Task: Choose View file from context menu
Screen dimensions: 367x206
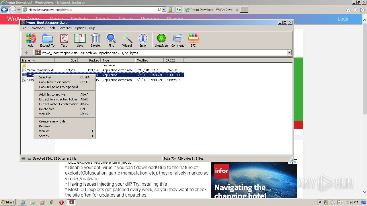Action: coord(65,114)
